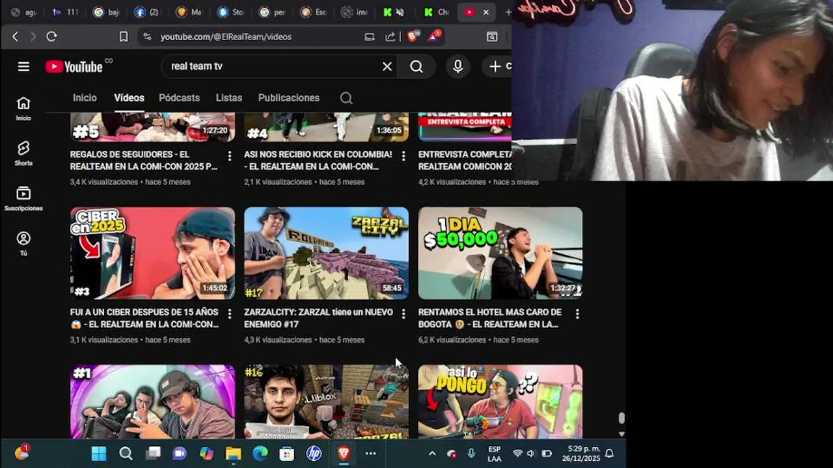Start voice search with microphone icon
This screenshot has height=468, width=833.
click(x=458, y=66)
